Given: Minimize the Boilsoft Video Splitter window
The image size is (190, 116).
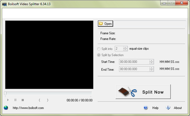Looking at the screenshot, I should coord(164,3).
